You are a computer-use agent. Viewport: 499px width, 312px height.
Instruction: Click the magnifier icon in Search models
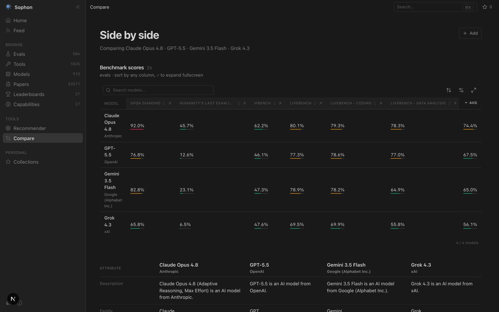[108, 90]
